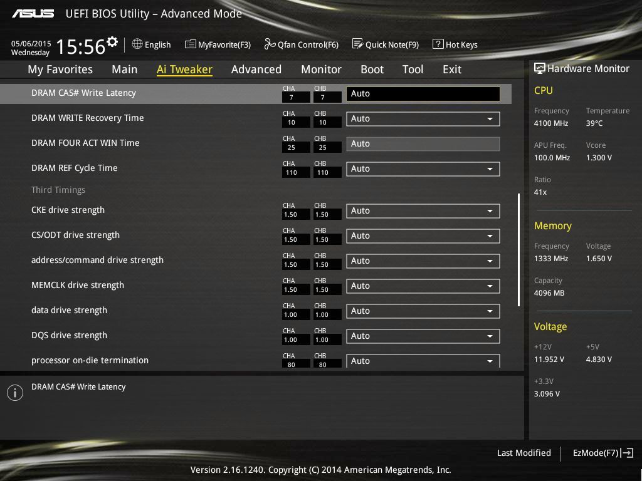
Task: Select the data drive strength label
Action: coord(69,311)
